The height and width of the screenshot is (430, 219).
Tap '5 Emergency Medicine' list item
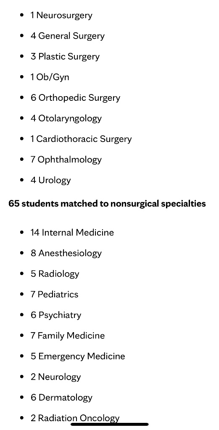point(78,356)
